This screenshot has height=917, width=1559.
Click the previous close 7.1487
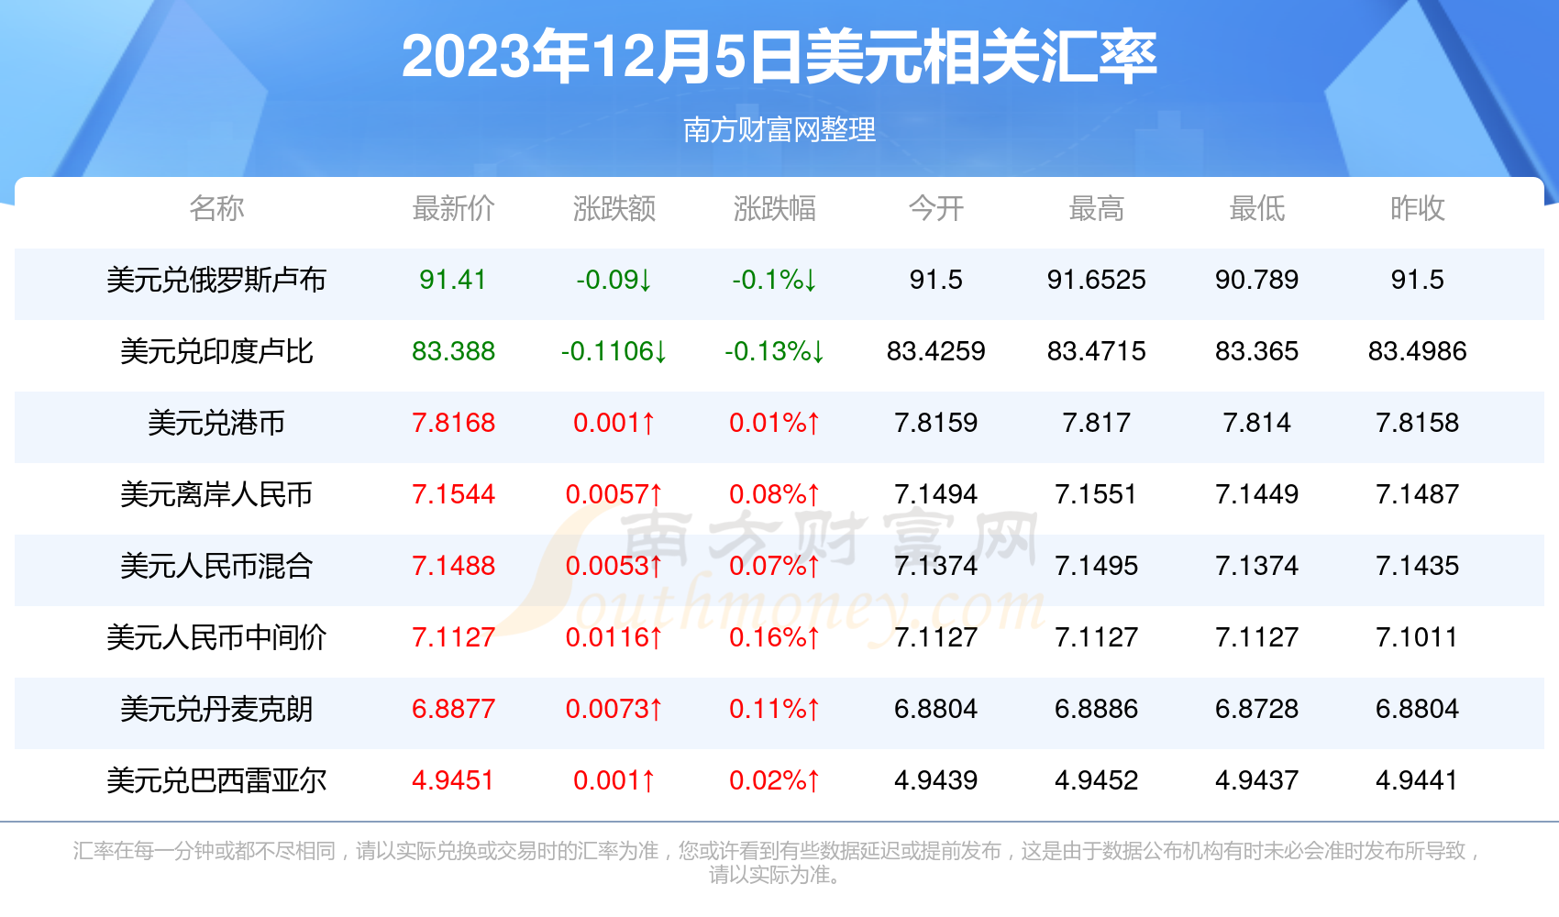click(x=1418, y=494)
